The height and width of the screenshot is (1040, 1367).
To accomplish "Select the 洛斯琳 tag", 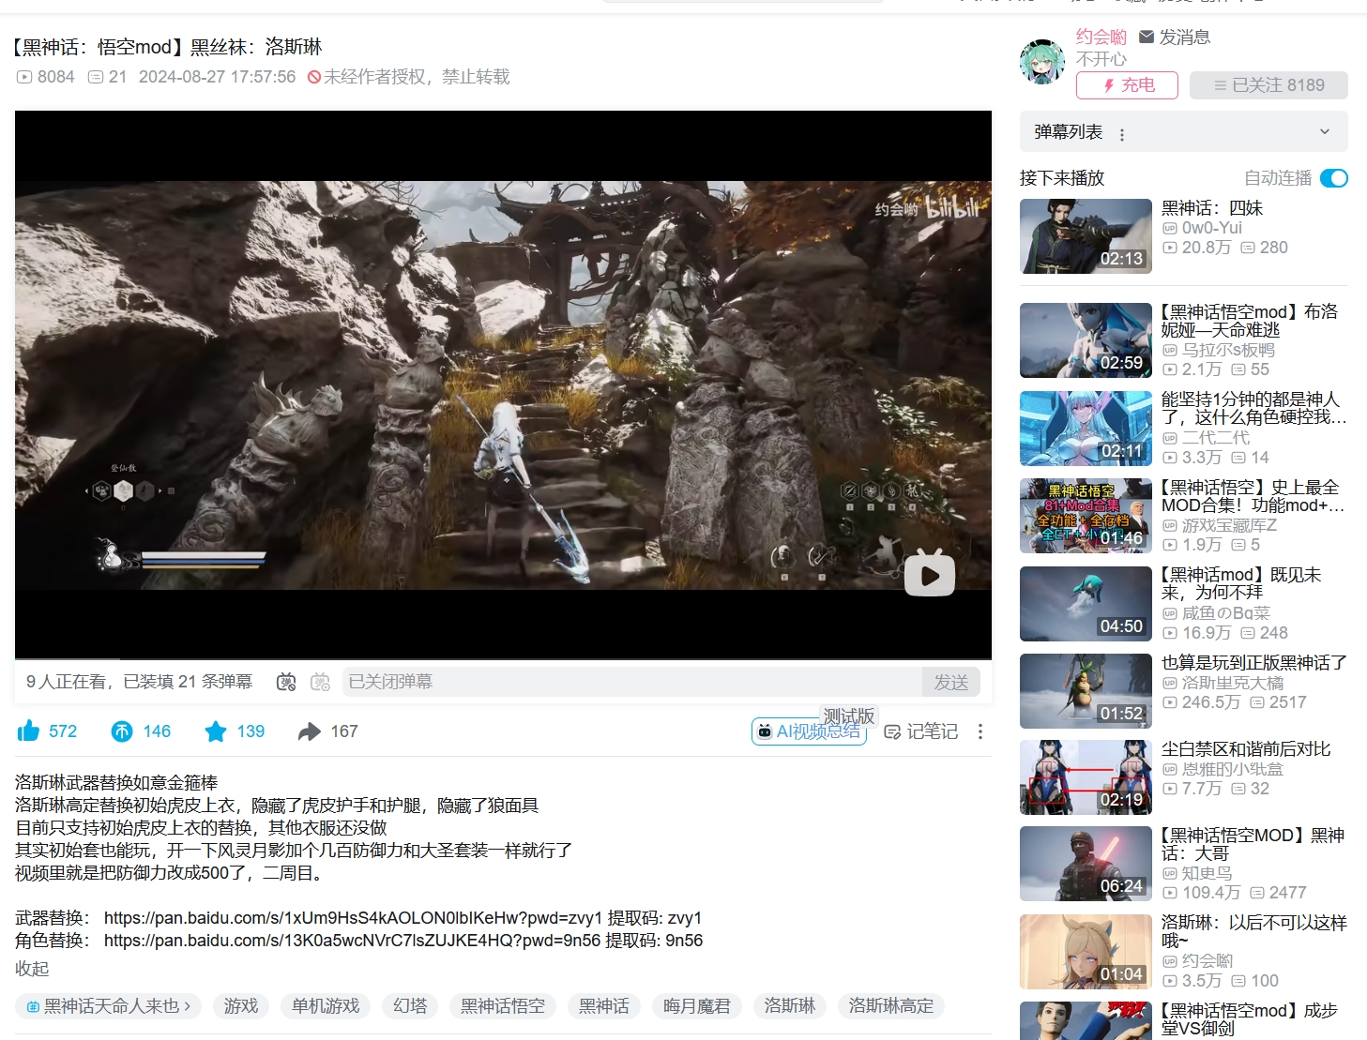I will 790,1006.
